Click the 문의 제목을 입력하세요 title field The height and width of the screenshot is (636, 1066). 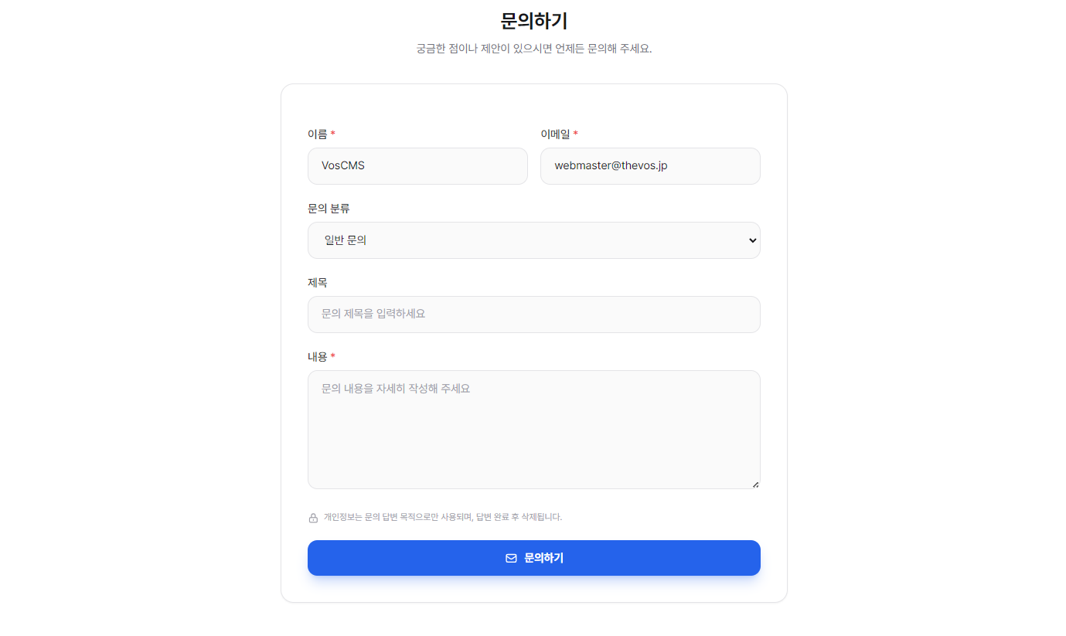click(x=534, y=315)
